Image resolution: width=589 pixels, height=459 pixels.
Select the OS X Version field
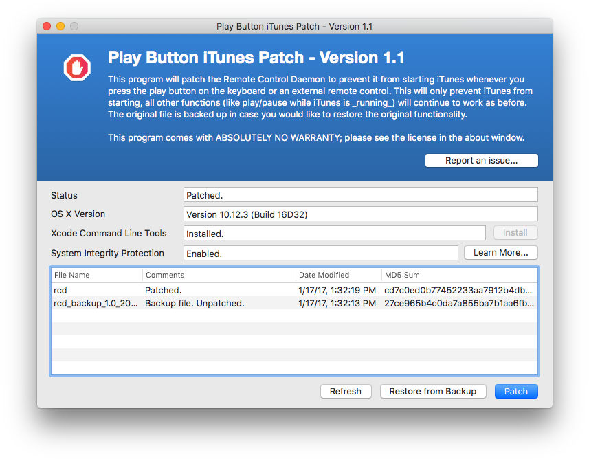pyautogui.click(x=361, y=214)
